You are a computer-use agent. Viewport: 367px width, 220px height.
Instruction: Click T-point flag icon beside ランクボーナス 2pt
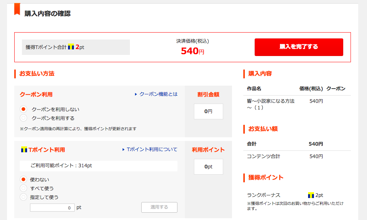pos(311,195)
